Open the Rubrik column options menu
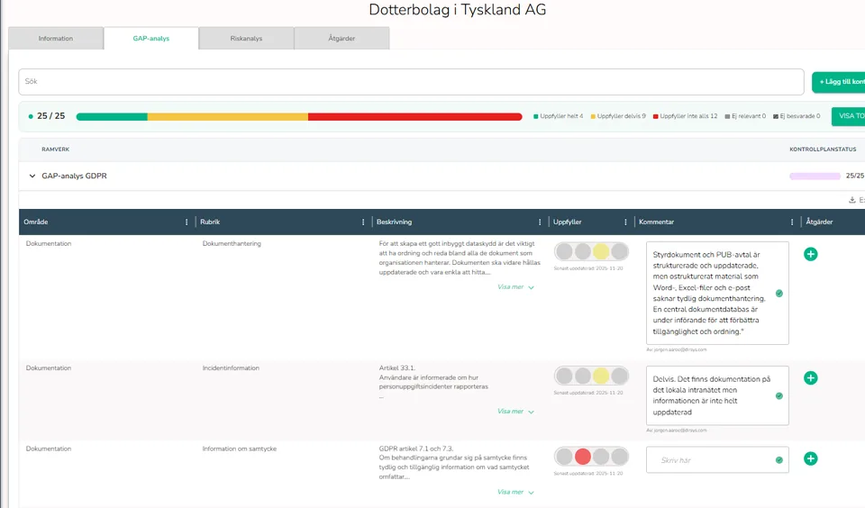The width and height of the screenshot is (865, 508). click(x=363, y=222)
